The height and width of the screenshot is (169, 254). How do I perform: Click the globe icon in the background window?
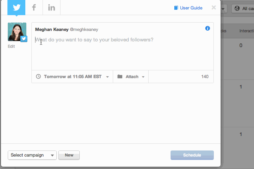[x=237, y=8]
